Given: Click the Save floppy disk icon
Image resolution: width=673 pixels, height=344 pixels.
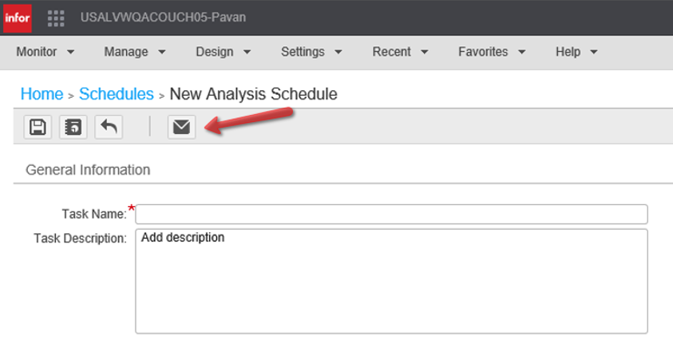Looking at the screenshot, I should pos(38,127).
